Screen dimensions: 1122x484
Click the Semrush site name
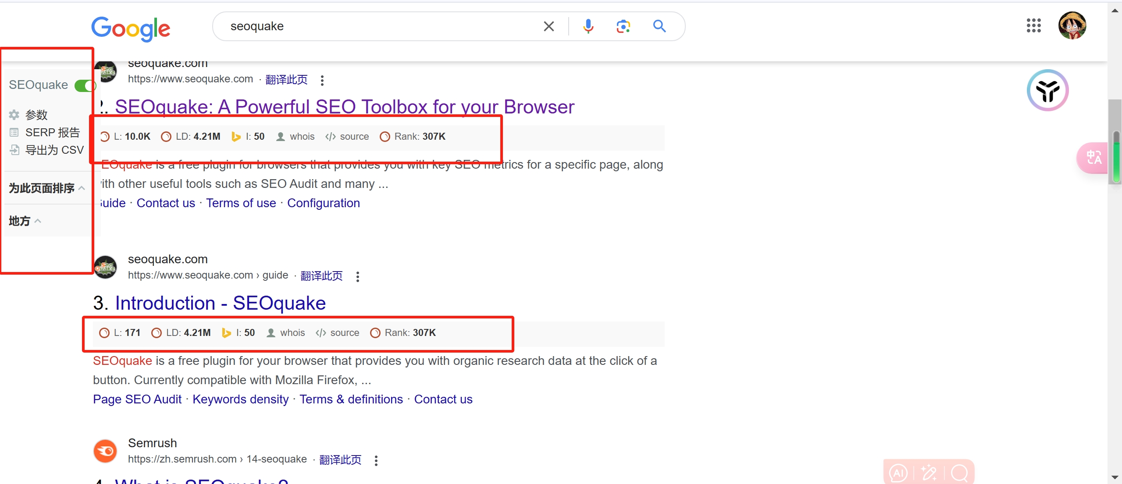152,443
